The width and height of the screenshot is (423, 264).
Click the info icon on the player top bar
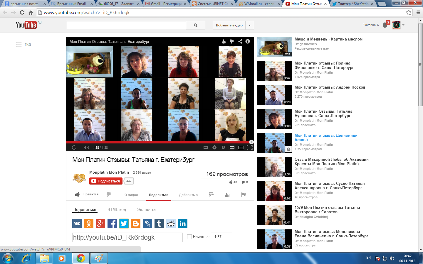(248, 41)
